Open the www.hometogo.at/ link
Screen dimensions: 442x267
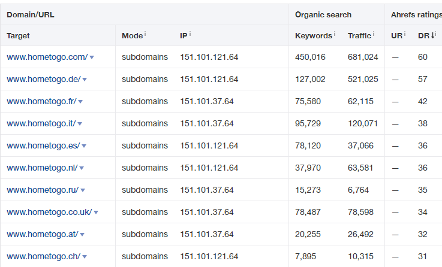(43, 234)
